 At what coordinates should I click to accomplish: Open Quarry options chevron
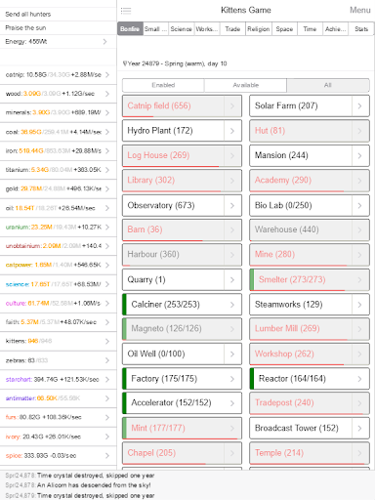tap(232, 279)
